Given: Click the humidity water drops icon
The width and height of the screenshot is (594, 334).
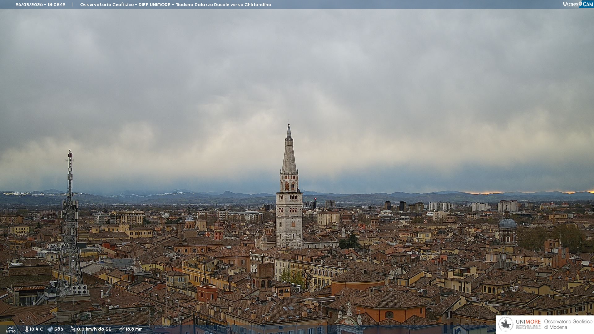Looking at the screenshot, I should point(50,329).
